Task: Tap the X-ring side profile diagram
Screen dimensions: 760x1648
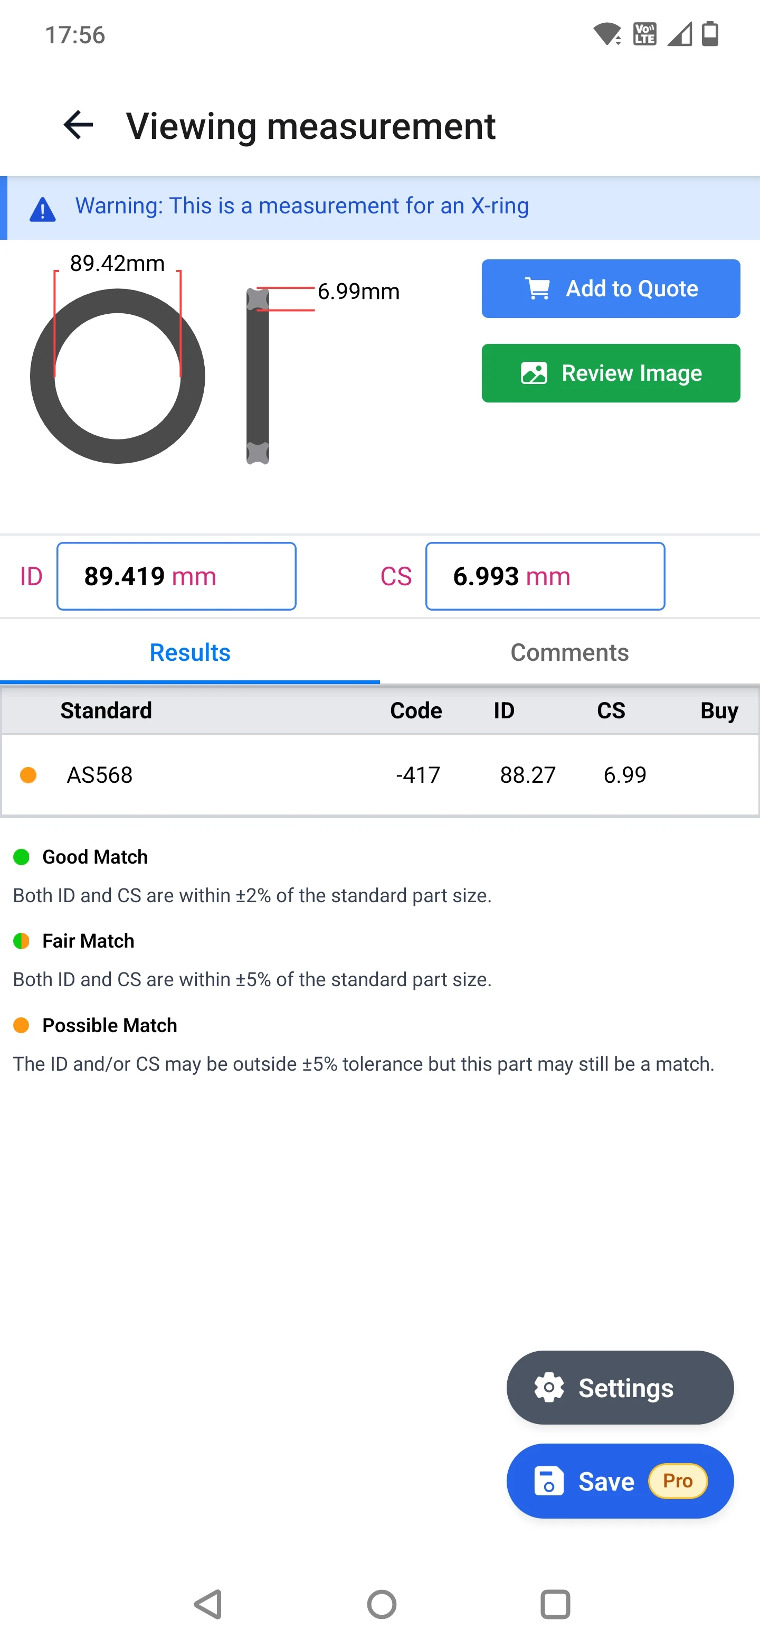Action: tap(258, 376)
